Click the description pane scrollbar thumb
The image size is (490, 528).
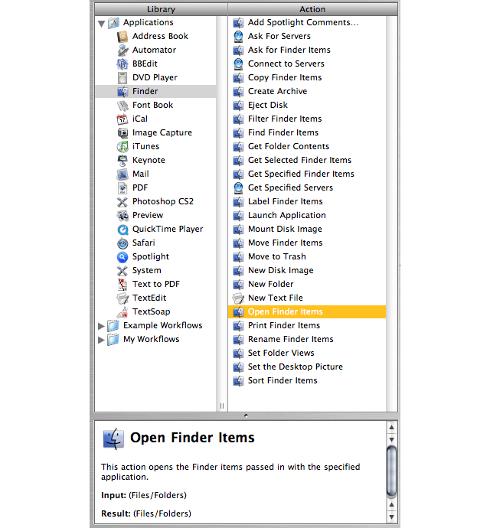click(x=391, y=471)
